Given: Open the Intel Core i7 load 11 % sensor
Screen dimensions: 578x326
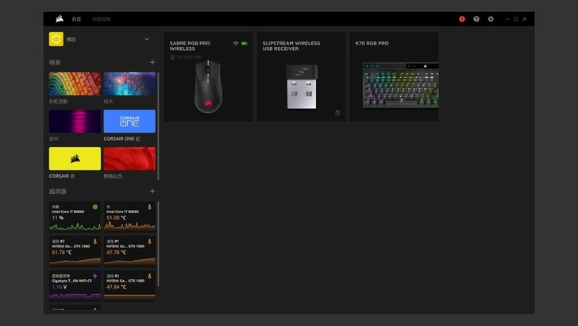Looking at the screenshot, I should [x=75, y=217].
